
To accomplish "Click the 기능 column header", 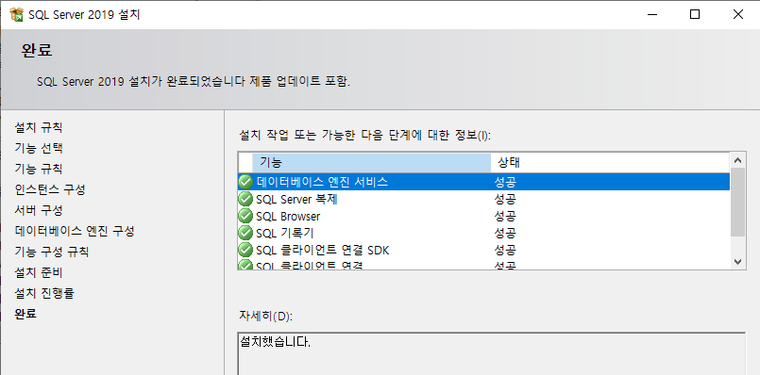I will pyautogui.click(x=371, y=162).
